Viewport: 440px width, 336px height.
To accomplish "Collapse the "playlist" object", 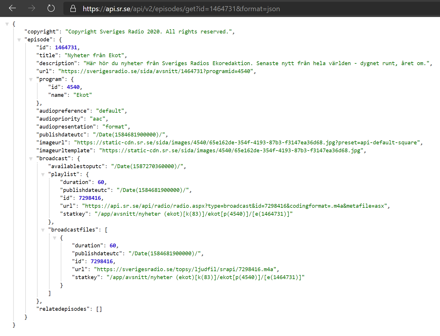I will pos(43,175).
